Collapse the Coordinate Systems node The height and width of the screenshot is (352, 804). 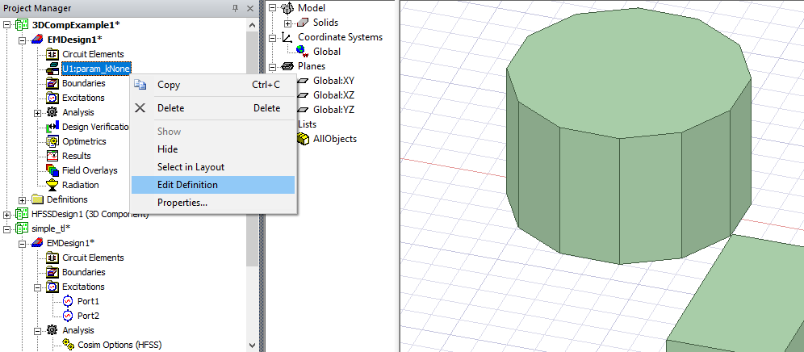(x=272, y=37)
